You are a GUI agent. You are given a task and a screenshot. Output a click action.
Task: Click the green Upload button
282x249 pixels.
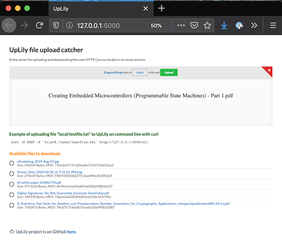pos(169,73)
